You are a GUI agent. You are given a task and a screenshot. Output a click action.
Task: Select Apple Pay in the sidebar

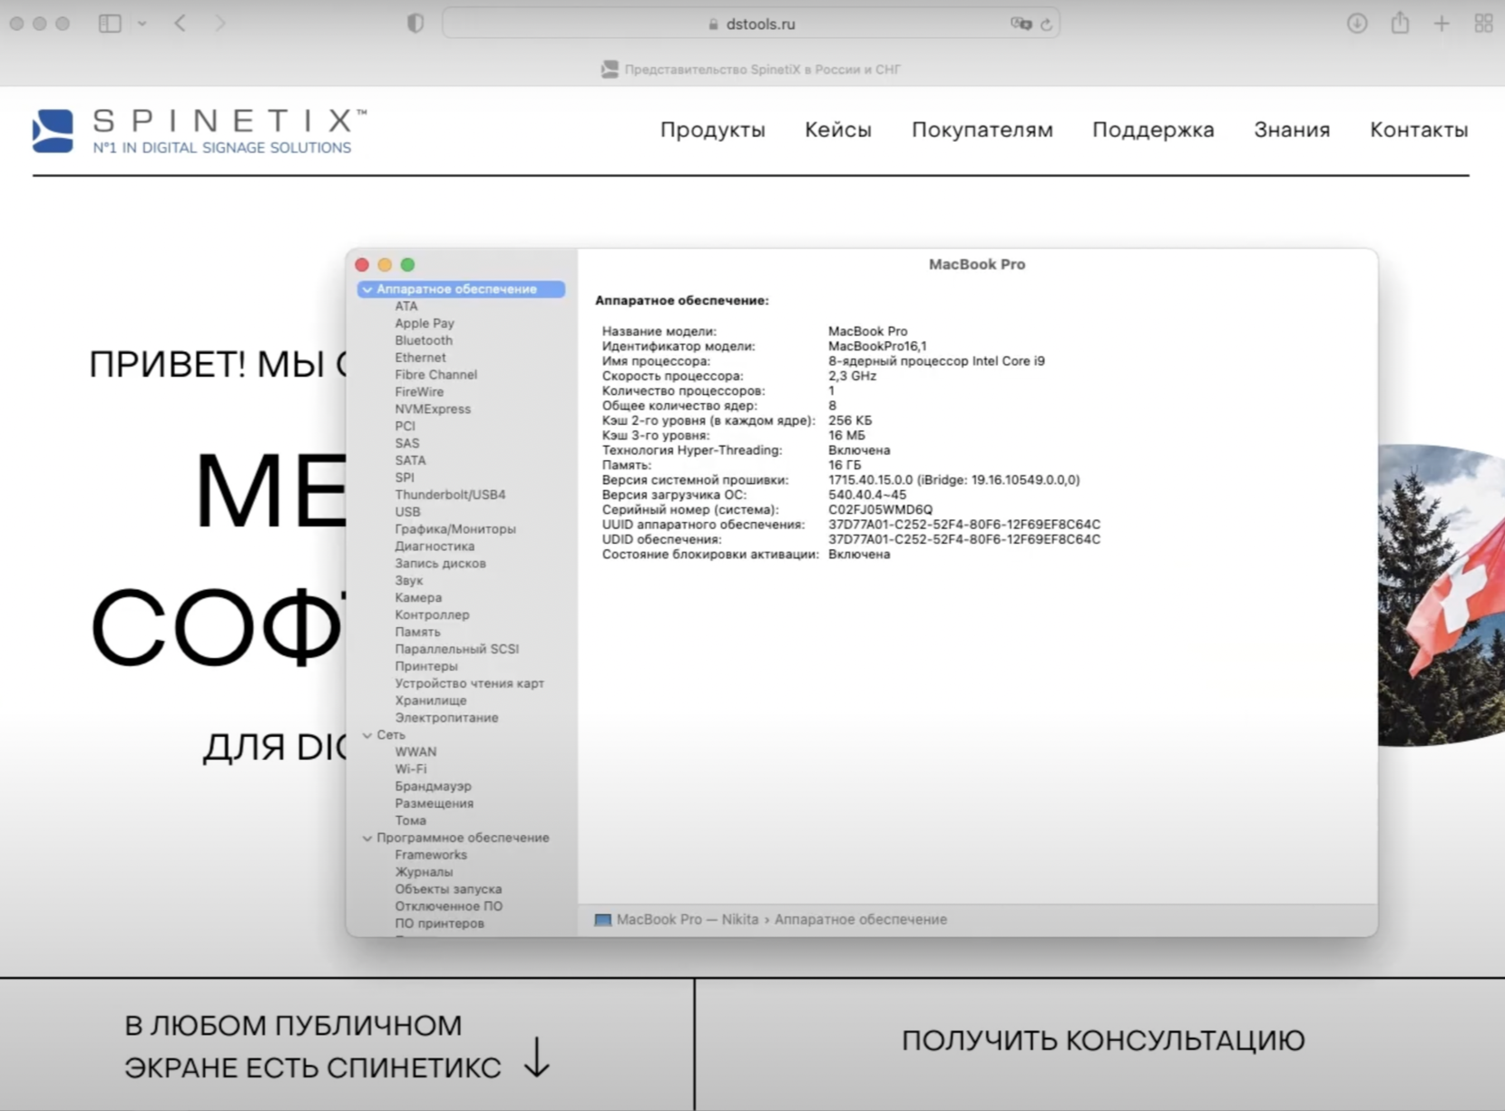(x=425, y=323)
